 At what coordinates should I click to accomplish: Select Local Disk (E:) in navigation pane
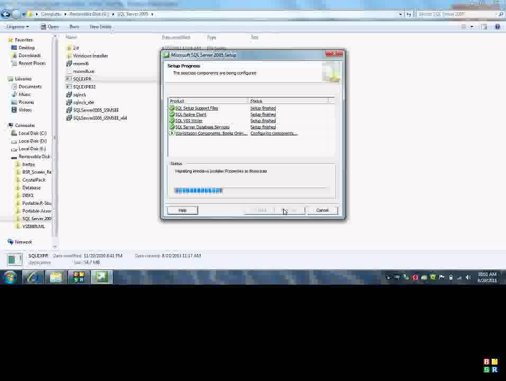click(x=32, y=149)
